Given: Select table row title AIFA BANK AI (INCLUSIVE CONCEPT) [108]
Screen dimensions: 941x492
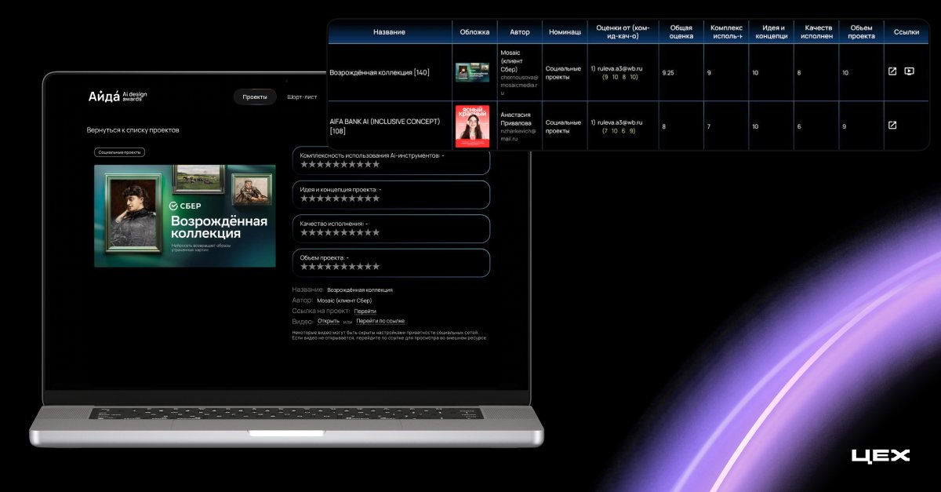Looking at the screenshot, I should tap(385, 126).
